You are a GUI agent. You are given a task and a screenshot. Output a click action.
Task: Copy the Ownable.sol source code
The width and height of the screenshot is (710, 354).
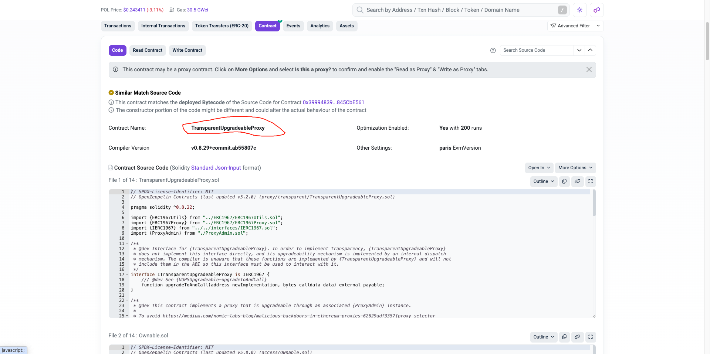click(564, 337)
